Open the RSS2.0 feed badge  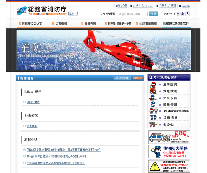pyautogui.click(x=138, y=78)
